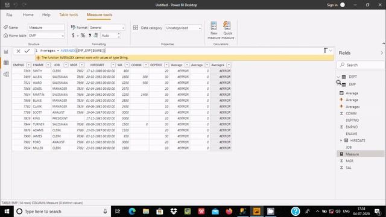The image size is (386, 217).
Task: Select the ENAME field in Fields list
Action: (351, 134)
